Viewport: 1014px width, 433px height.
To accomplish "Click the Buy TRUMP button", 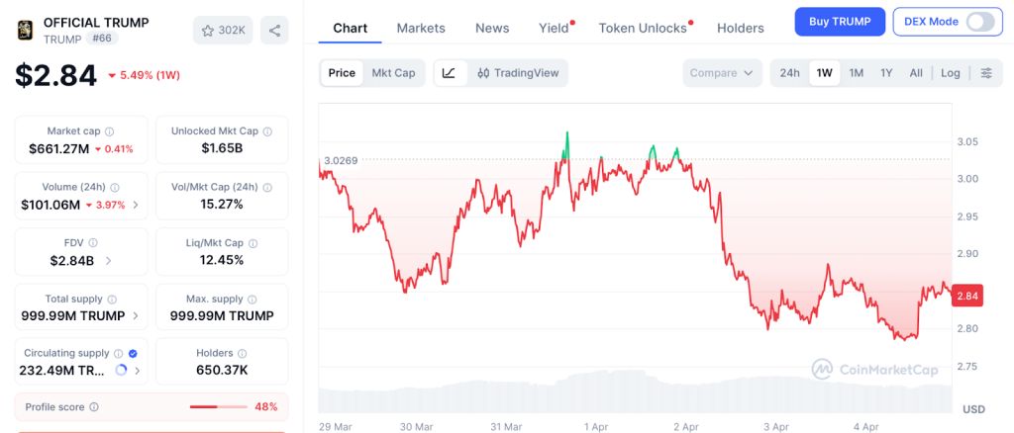I will coord(839,22).
